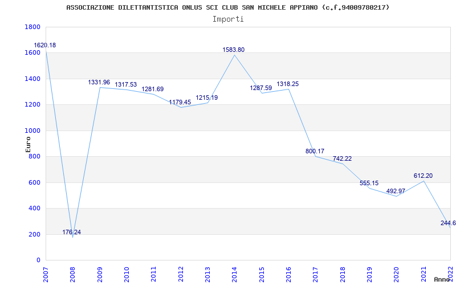Click the 2018 x-axis year label
The image size is (456, 285).
click(343, 274)
